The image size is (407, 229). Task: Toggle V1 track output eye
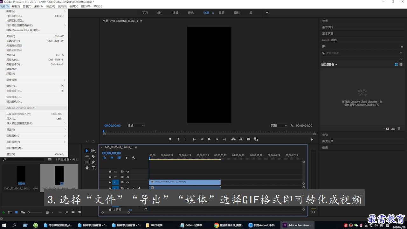click(128, 182)
